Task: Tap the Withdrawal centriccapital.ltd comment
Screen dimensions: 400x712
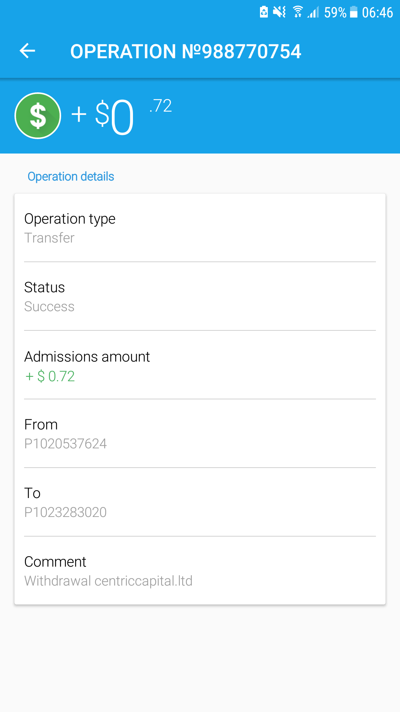Action: [x=108, y=581]
